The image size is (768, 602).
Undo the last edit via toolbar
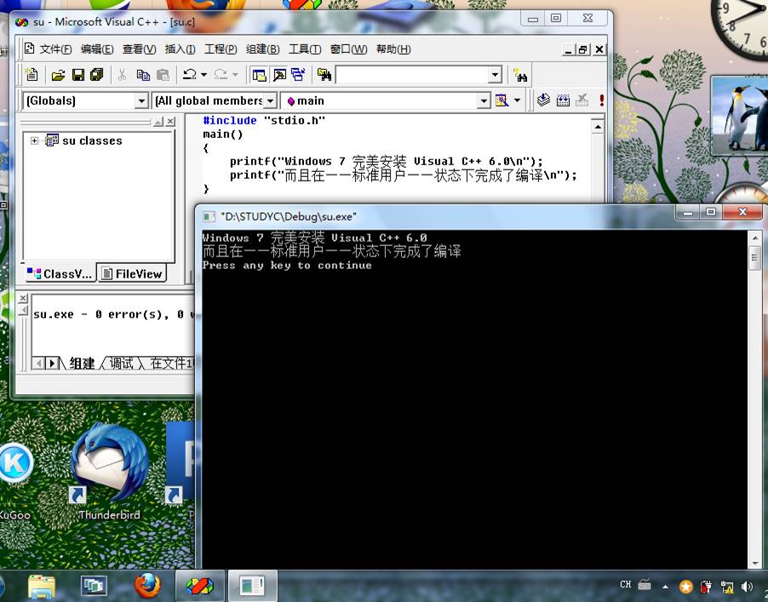pos(190,75)
